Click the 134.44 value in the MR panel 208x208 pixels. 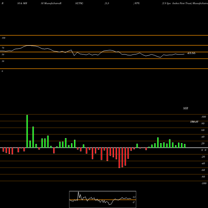[194, 122]
